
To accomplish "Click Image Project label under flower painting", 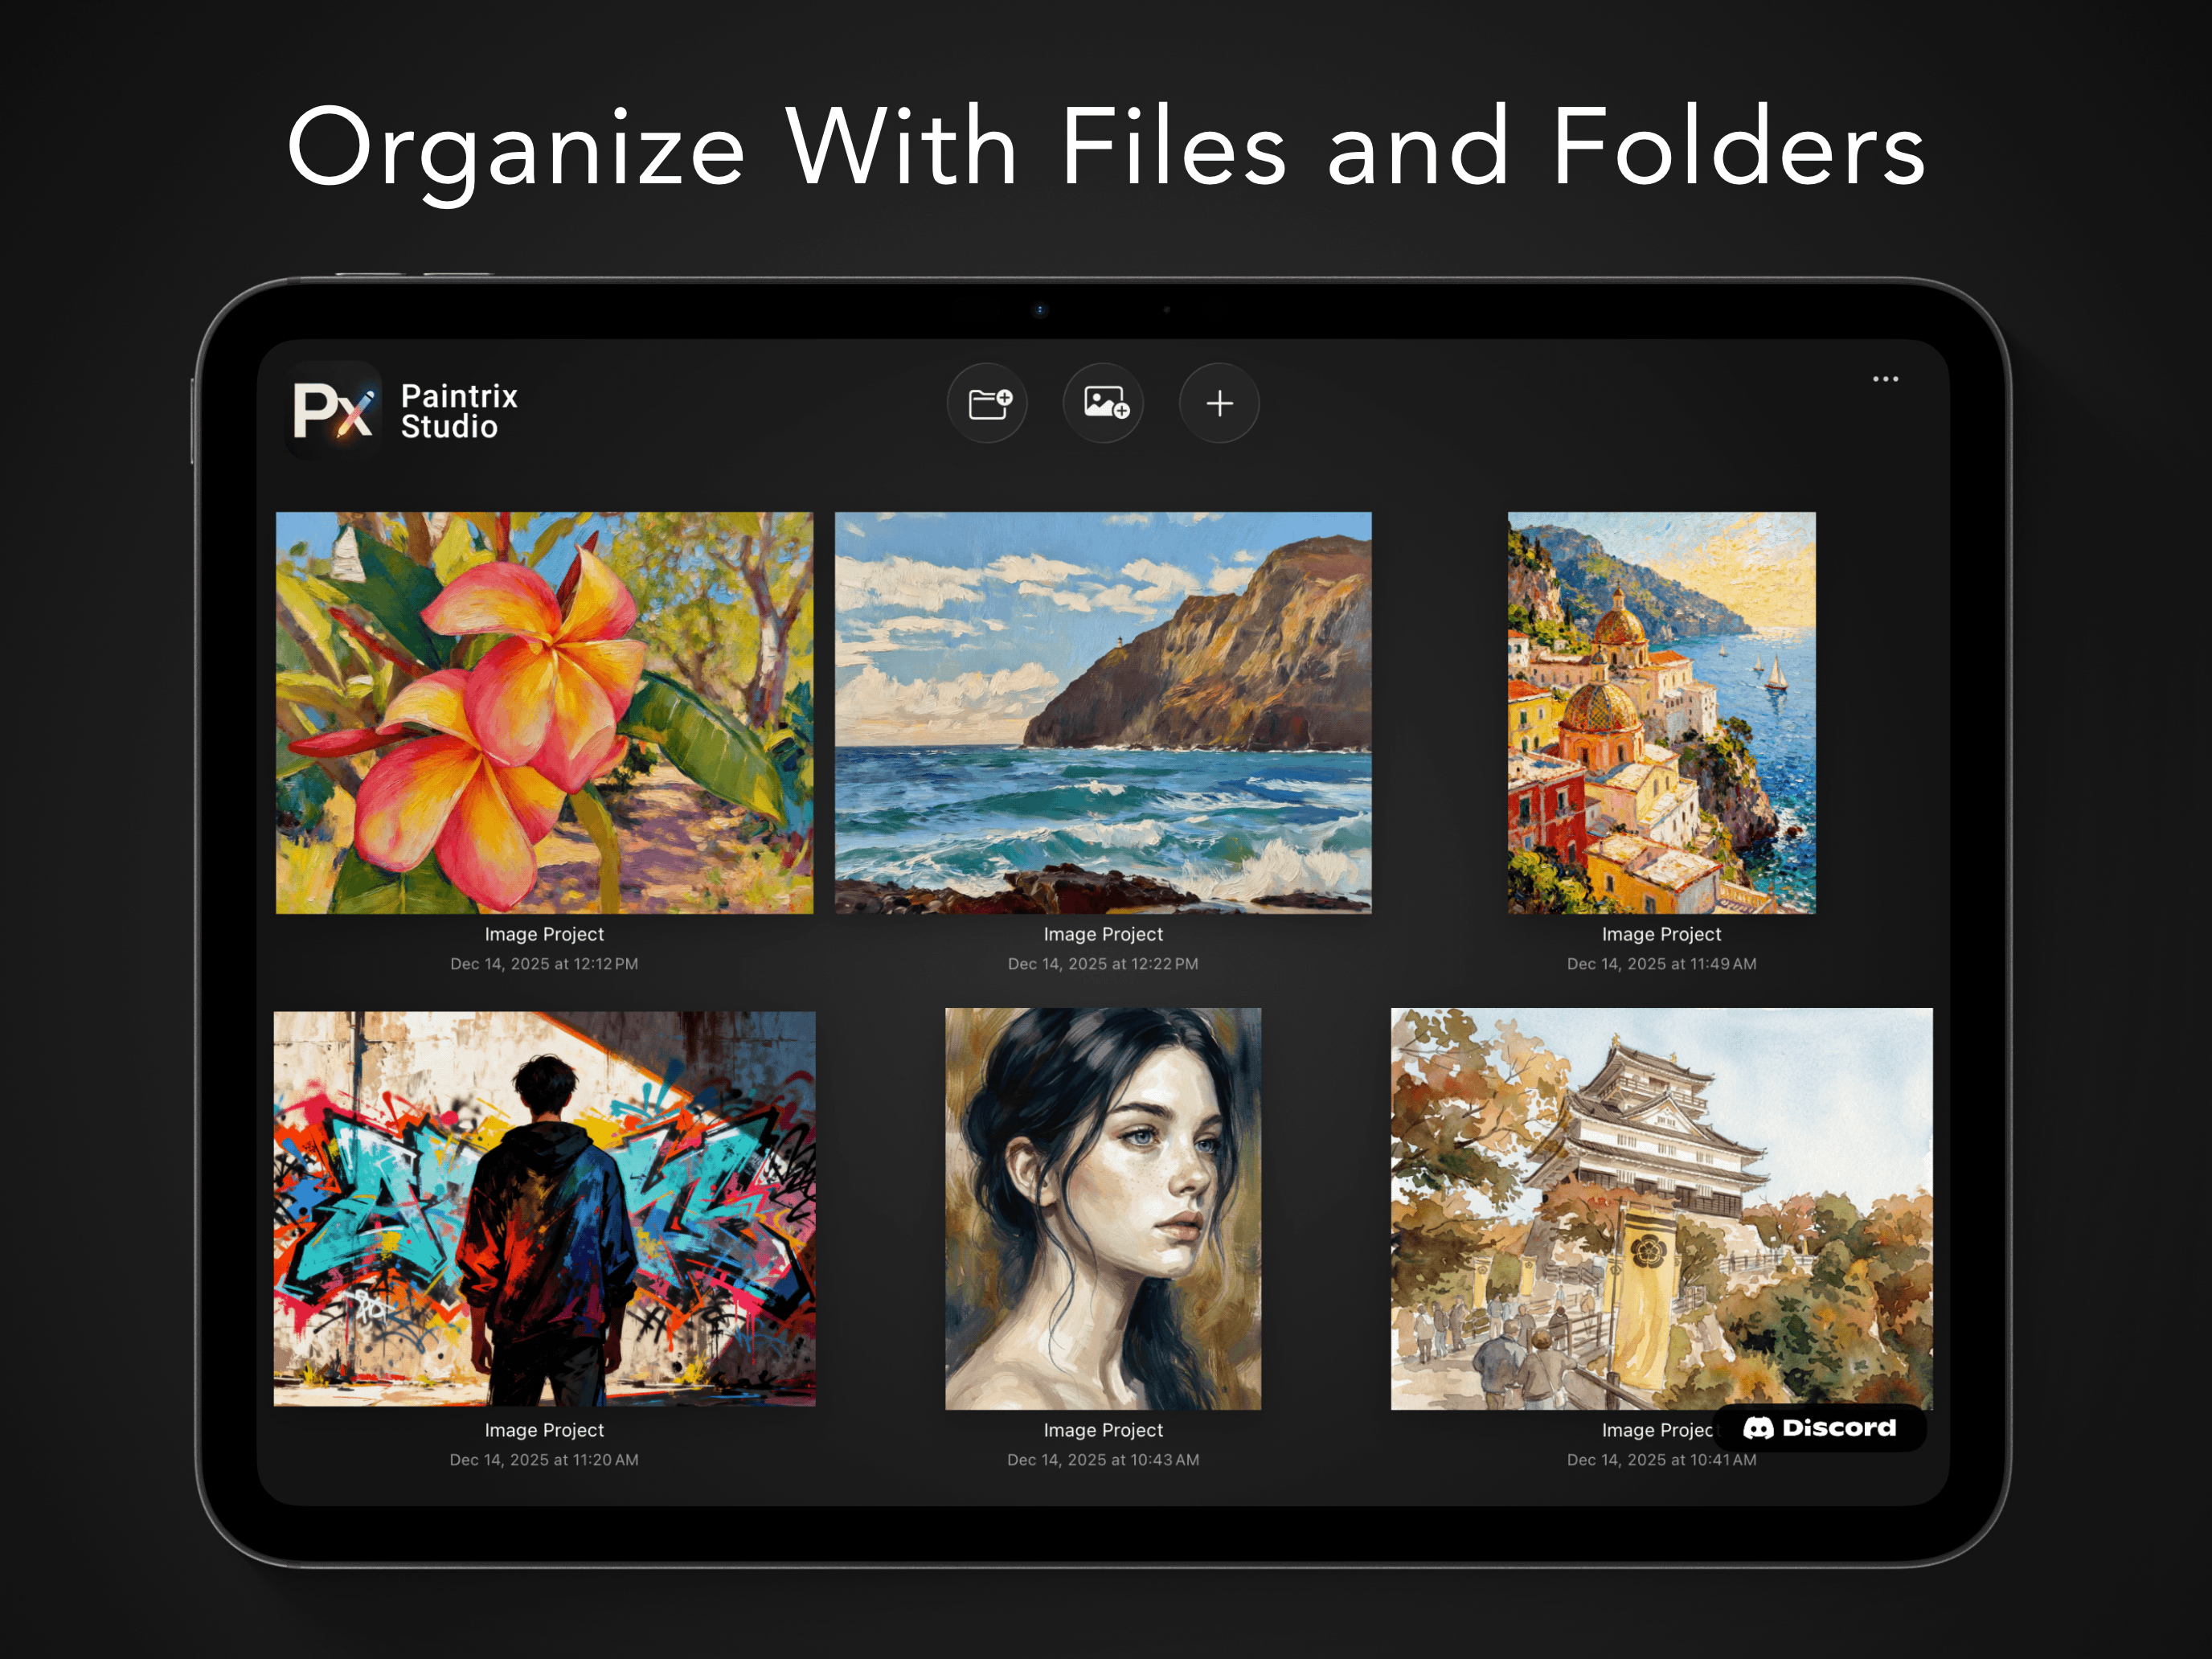I will (544, 934).
